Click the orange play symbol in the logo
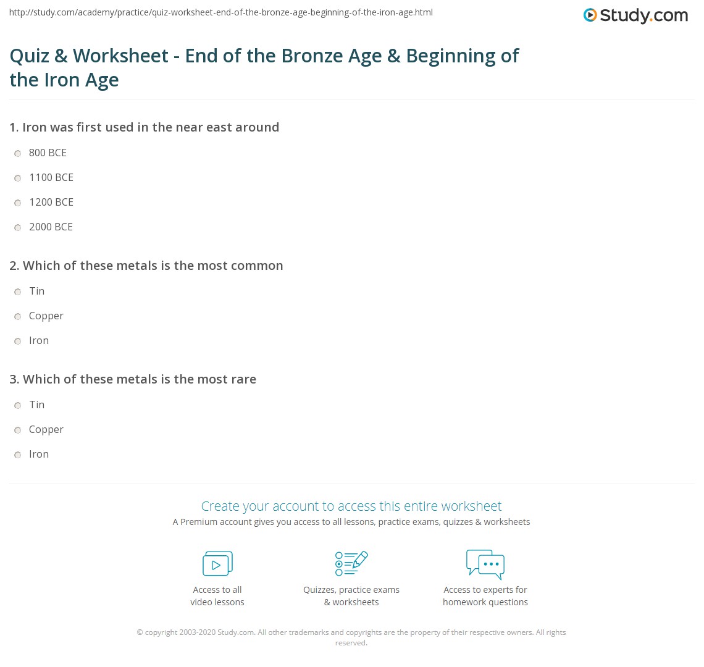This screenshot has height=667, width=704. point(592,15)
